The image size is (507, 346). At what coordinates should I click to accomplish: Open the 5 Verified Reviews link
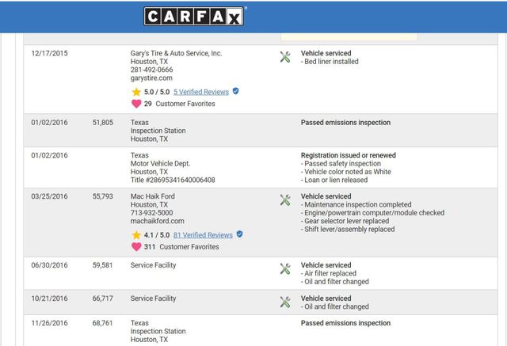click(201, 92)
